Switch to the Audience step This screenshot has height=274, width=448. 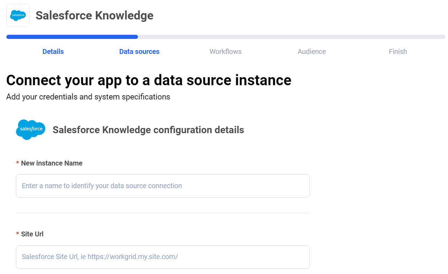(312, 51)
